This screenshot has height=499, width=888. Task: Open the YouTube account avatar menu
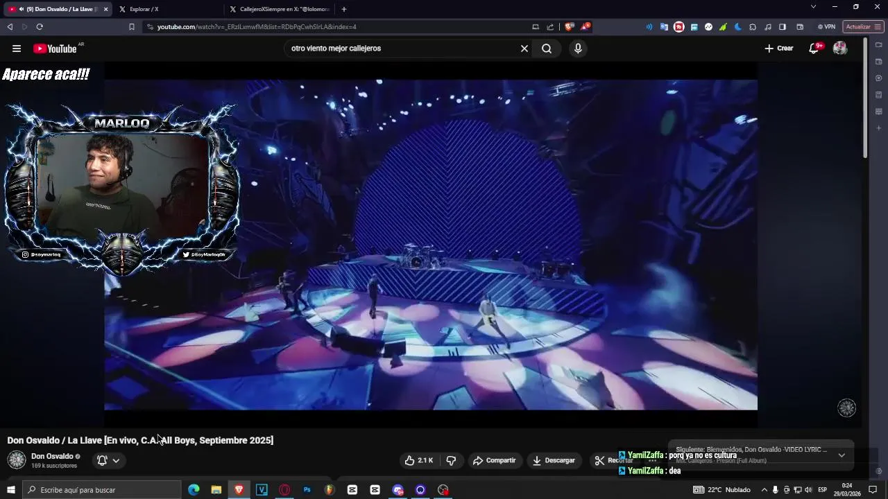tap(840, 49)
